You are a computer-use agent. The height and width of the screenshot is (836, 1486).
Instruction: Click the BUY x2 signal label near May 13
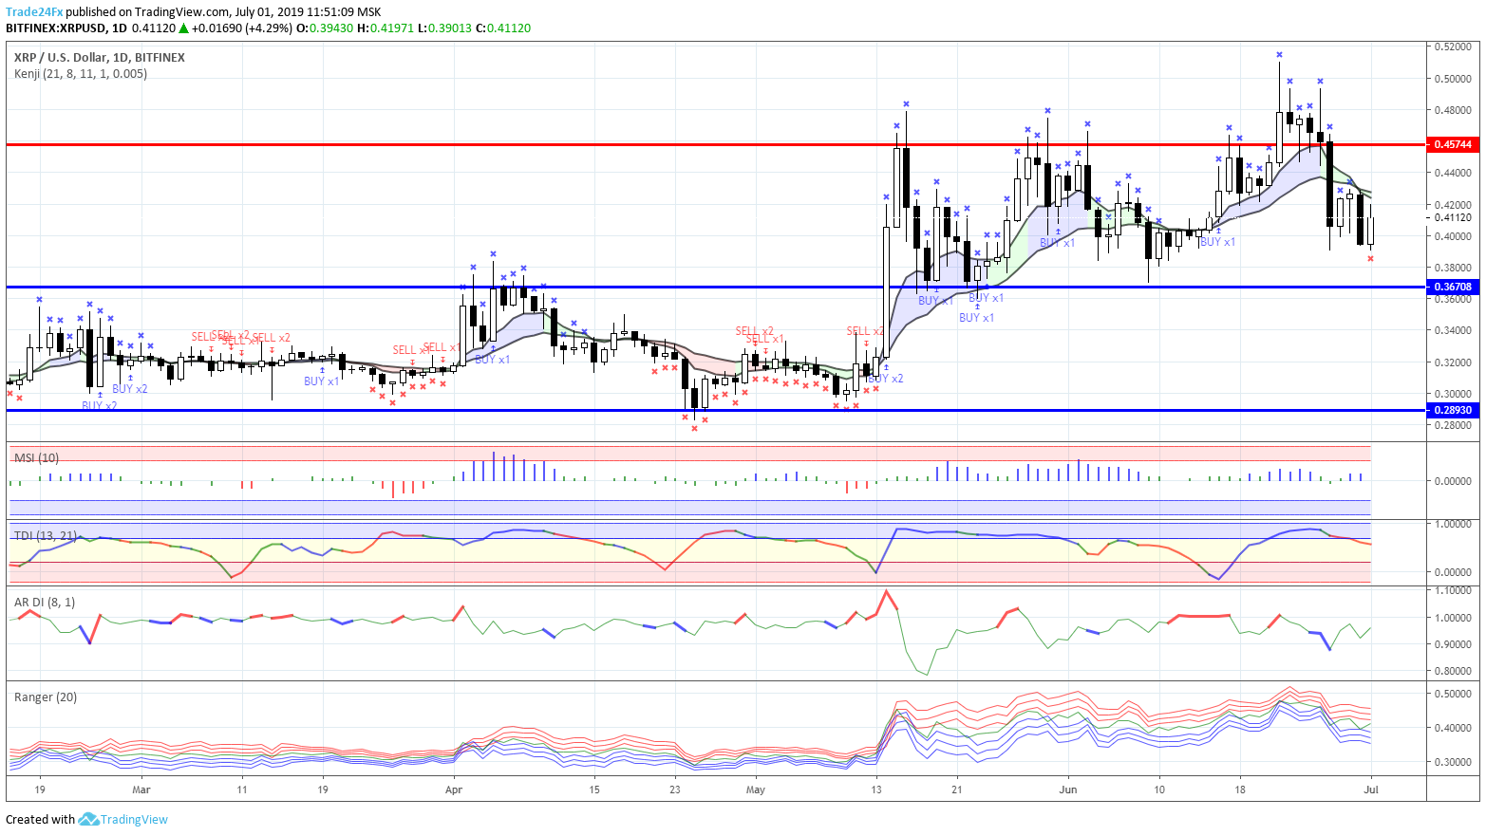[886, 379]
